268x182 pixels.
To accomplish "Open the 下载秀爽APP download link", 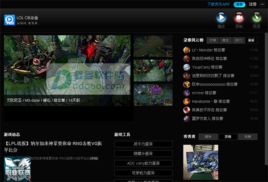I will click(218, 4).
